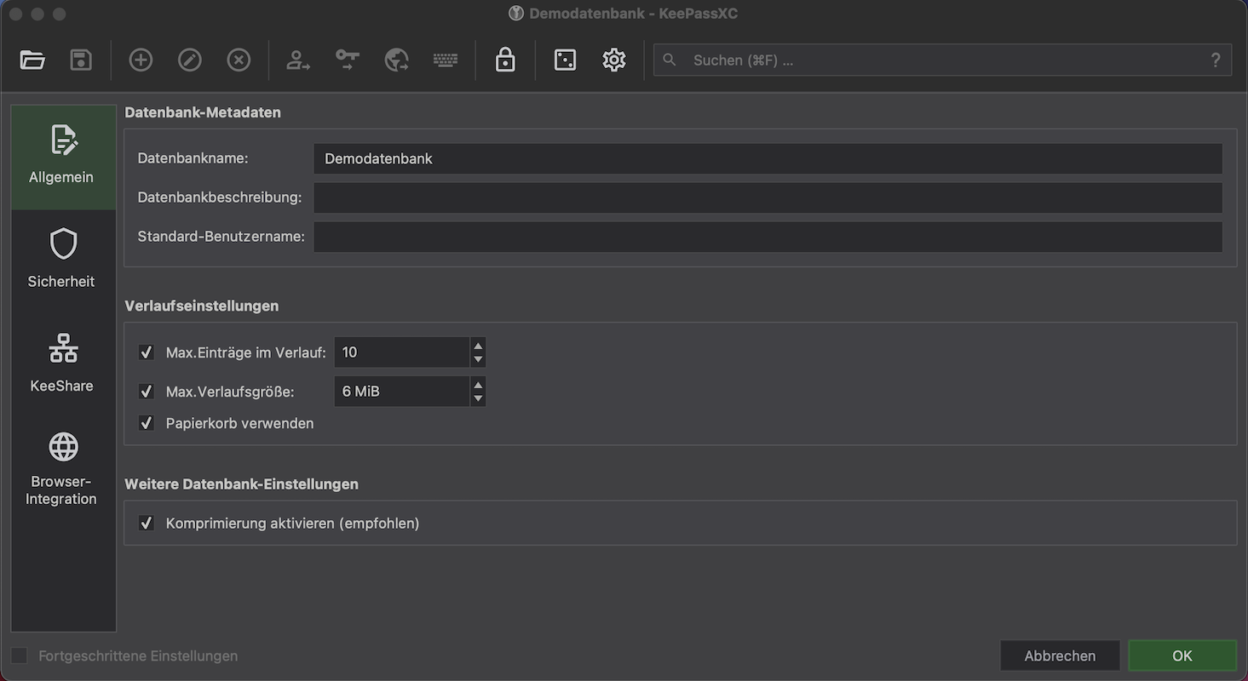Click the add new entry icon
The image size is (1248, 681).
coord(141,60)
